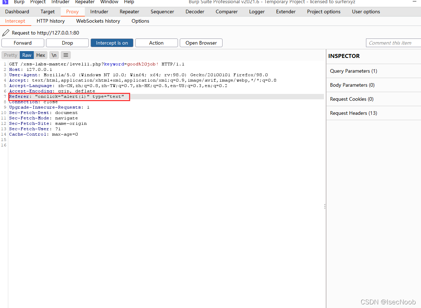The image size is (421, 308).
Task: Click the Cache-Control: max-age=0 line
Action: click(44, 134)
